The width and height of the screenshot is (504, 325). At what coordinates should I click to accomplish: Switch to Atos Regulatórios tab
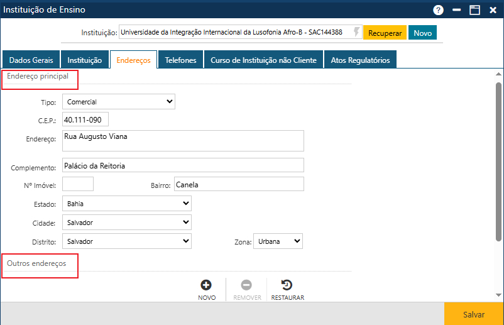[360, 60]
